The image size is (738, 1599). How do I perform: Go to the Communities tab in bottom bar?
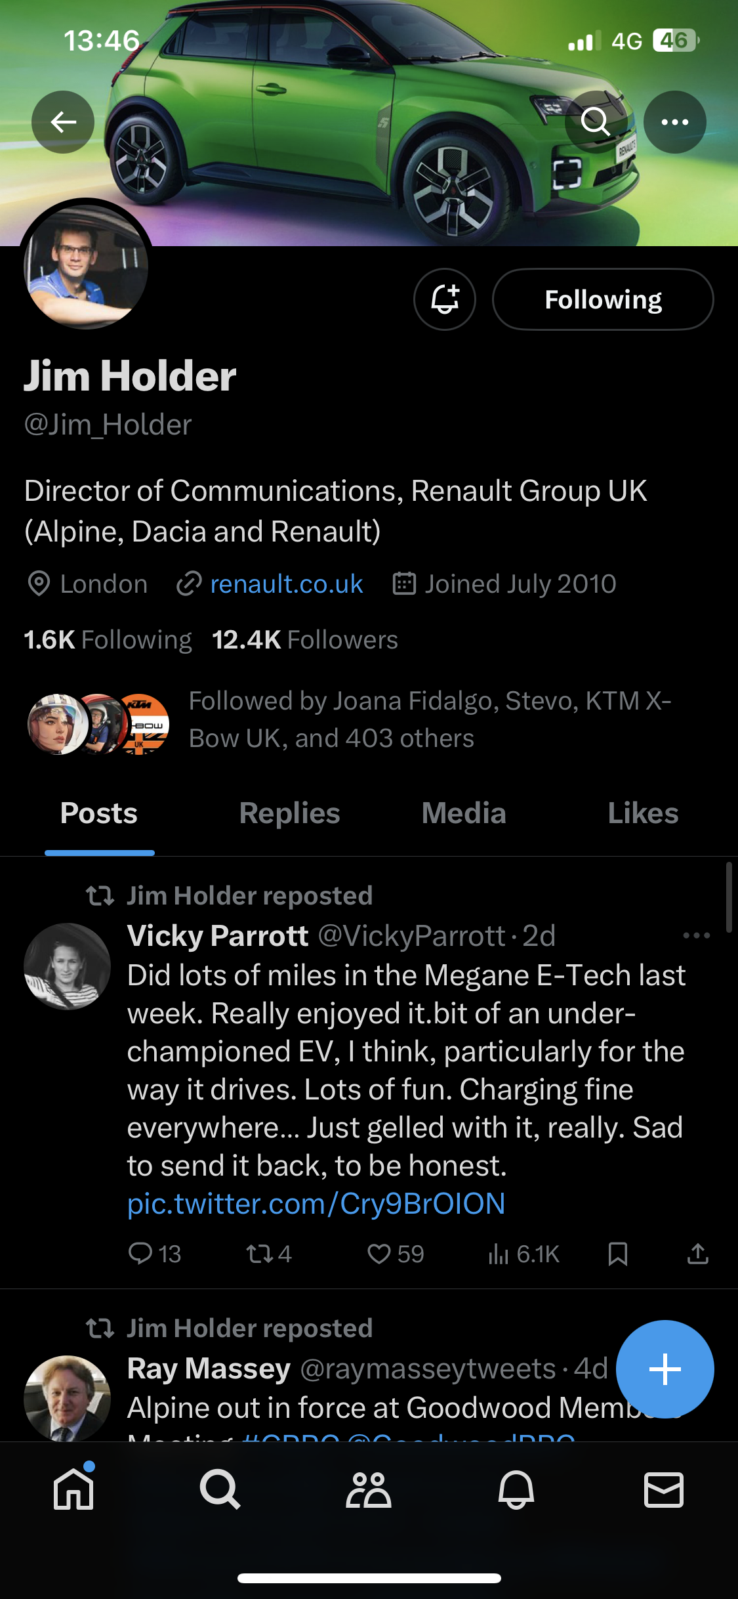click(368, 1490)
